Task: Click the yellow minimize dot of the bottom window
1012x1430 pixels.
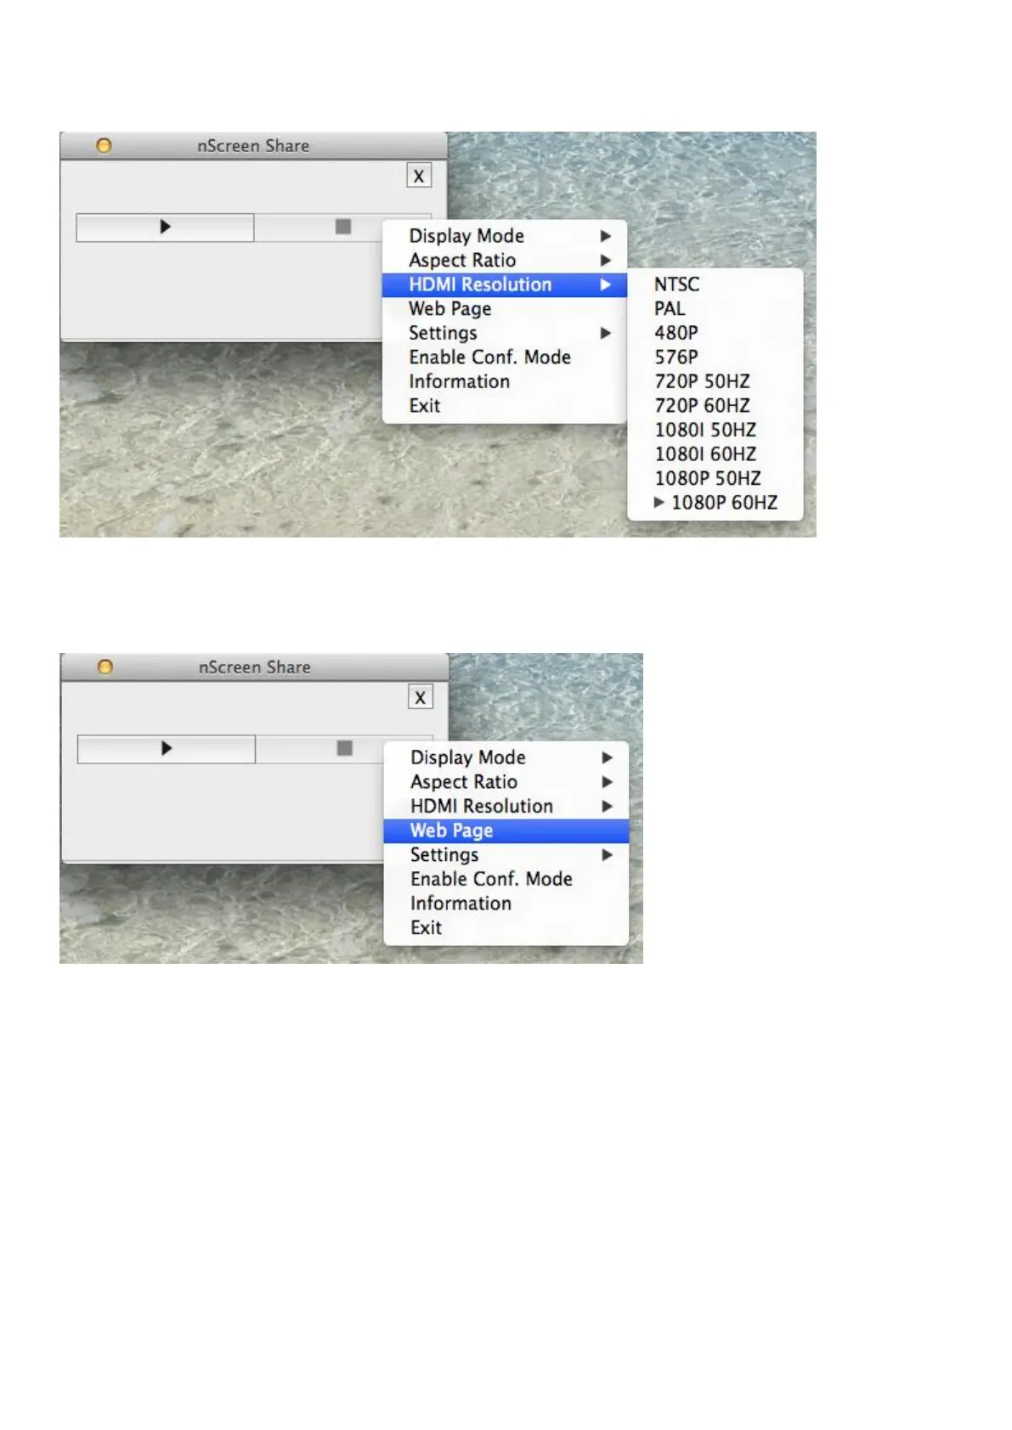Action: 105,667
